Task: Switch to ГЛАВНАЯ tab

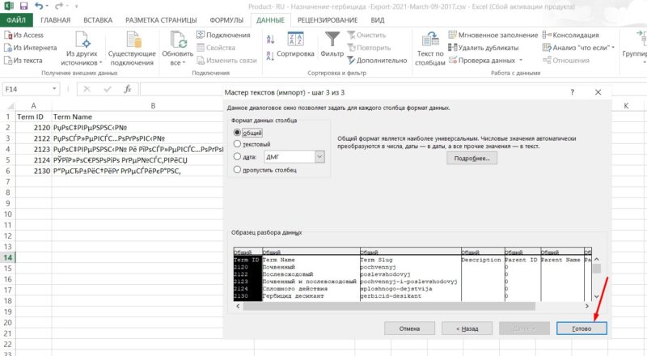Action: coord(55,20)
